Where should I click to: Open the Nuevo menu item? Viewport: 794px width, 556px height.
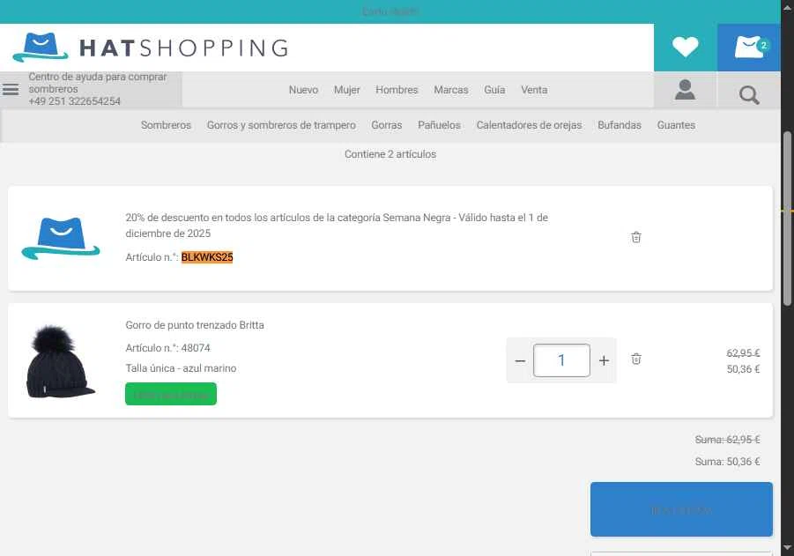click(x=303, y=90)
